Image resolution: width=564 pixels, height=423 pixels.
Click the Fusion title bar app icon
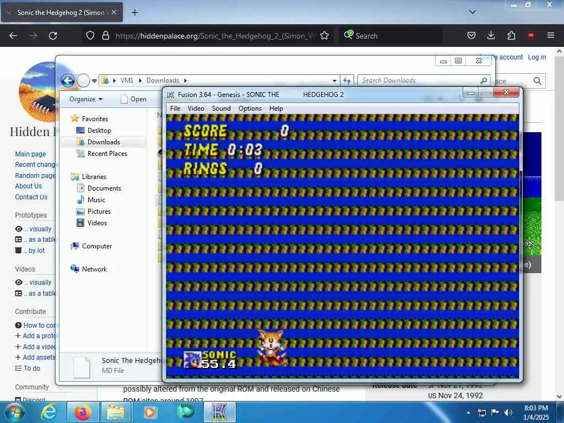tap(171, 95)
